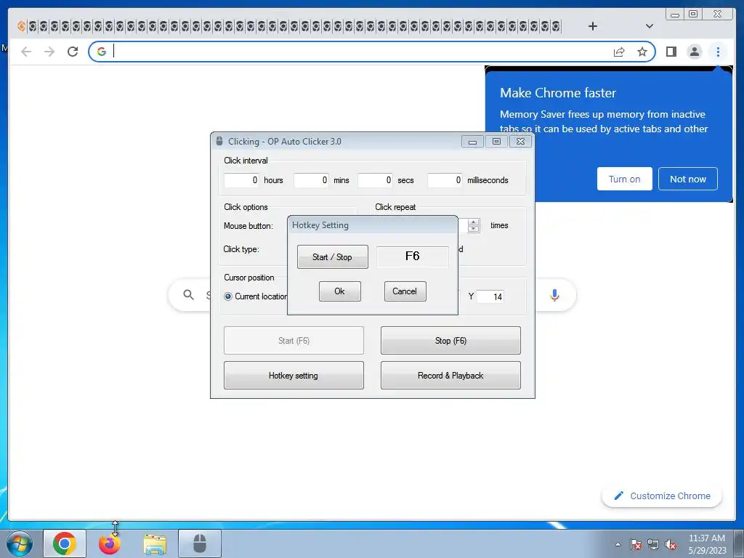Open Chrome side panel icon
Image resolution: width=744 pixels, height=558 pixels.
(x=671, y=52)
